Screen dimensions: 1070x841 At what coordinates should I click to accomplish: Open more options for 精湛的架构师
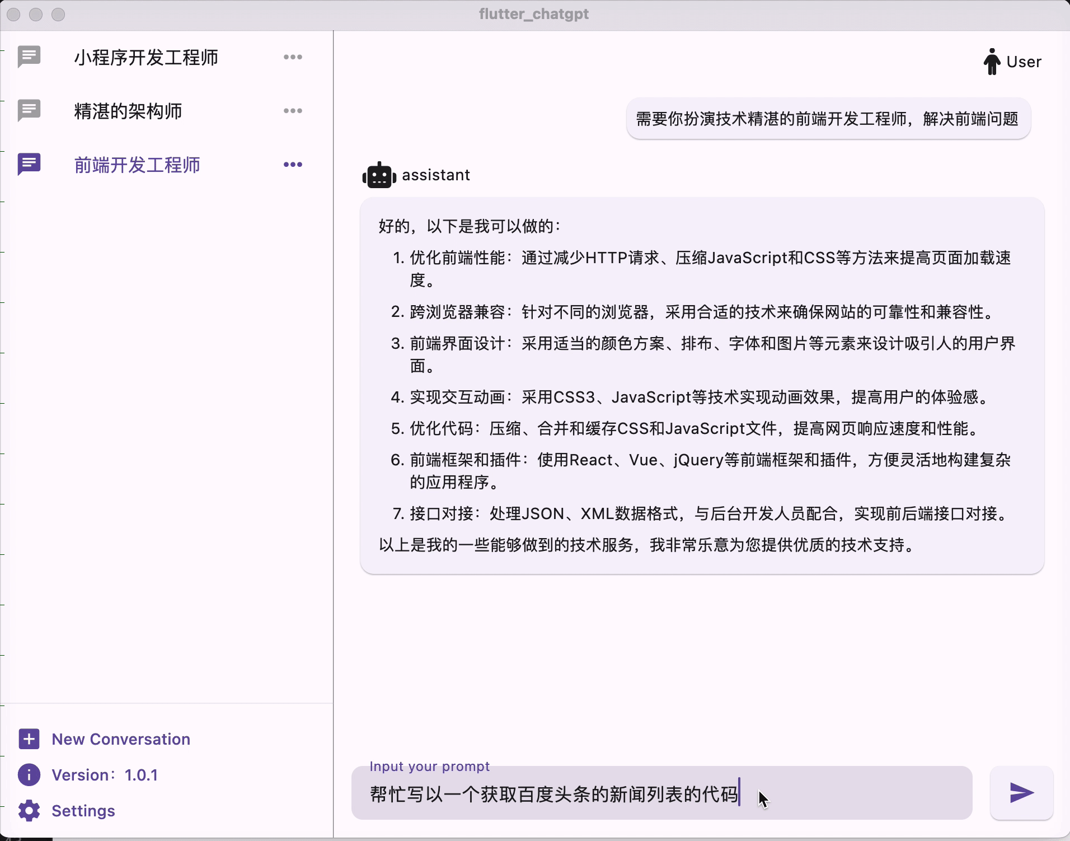293,111
